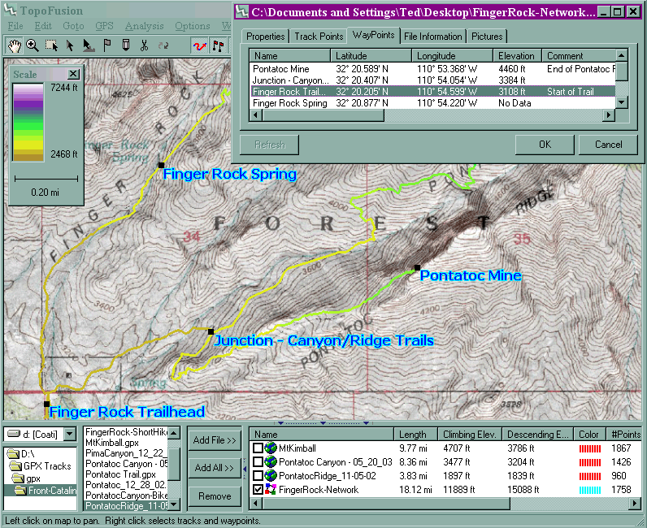Open the drive selector dropdown
Viewport: 647px width, 528px height.
(70, 434)
